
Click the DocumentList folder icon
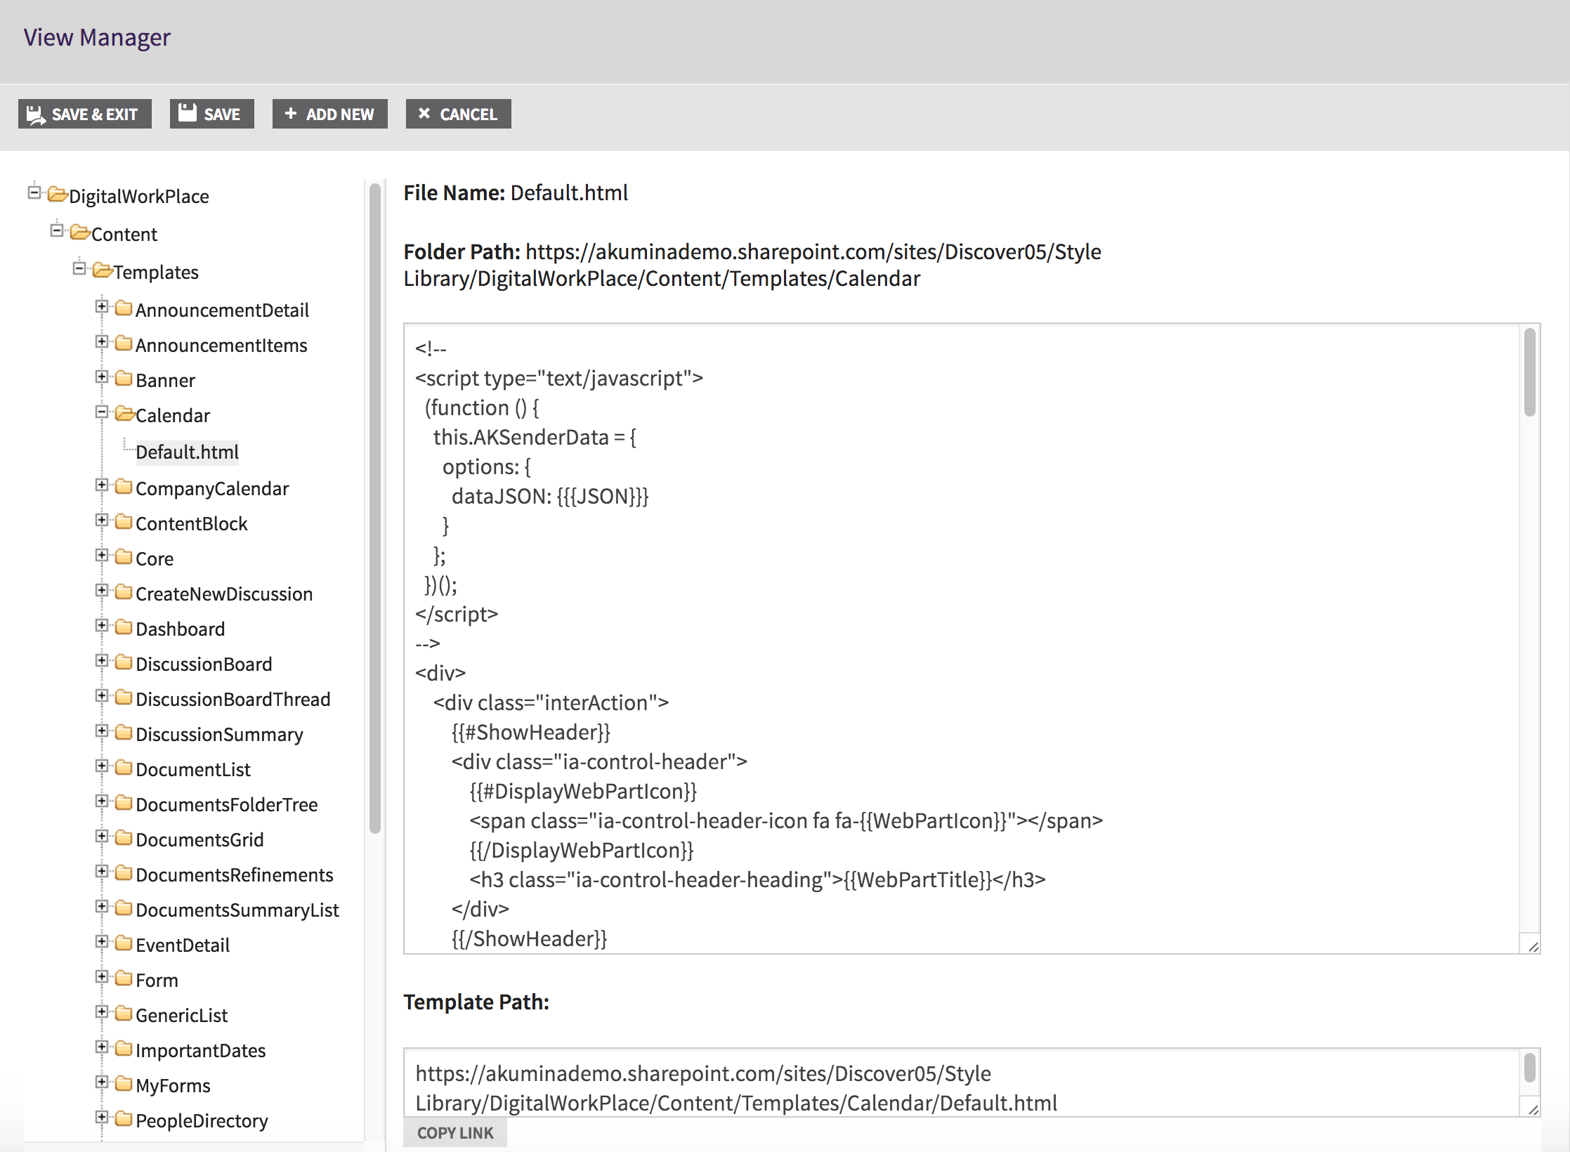(x=124, y=768)
